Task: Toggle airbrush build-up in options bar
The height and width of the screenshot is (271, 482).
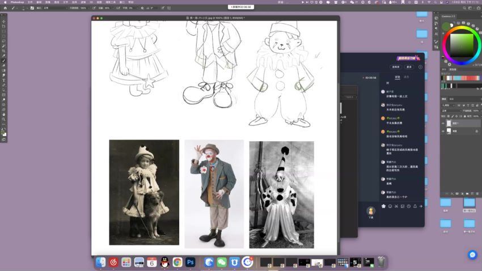Action: click(119, 8)
